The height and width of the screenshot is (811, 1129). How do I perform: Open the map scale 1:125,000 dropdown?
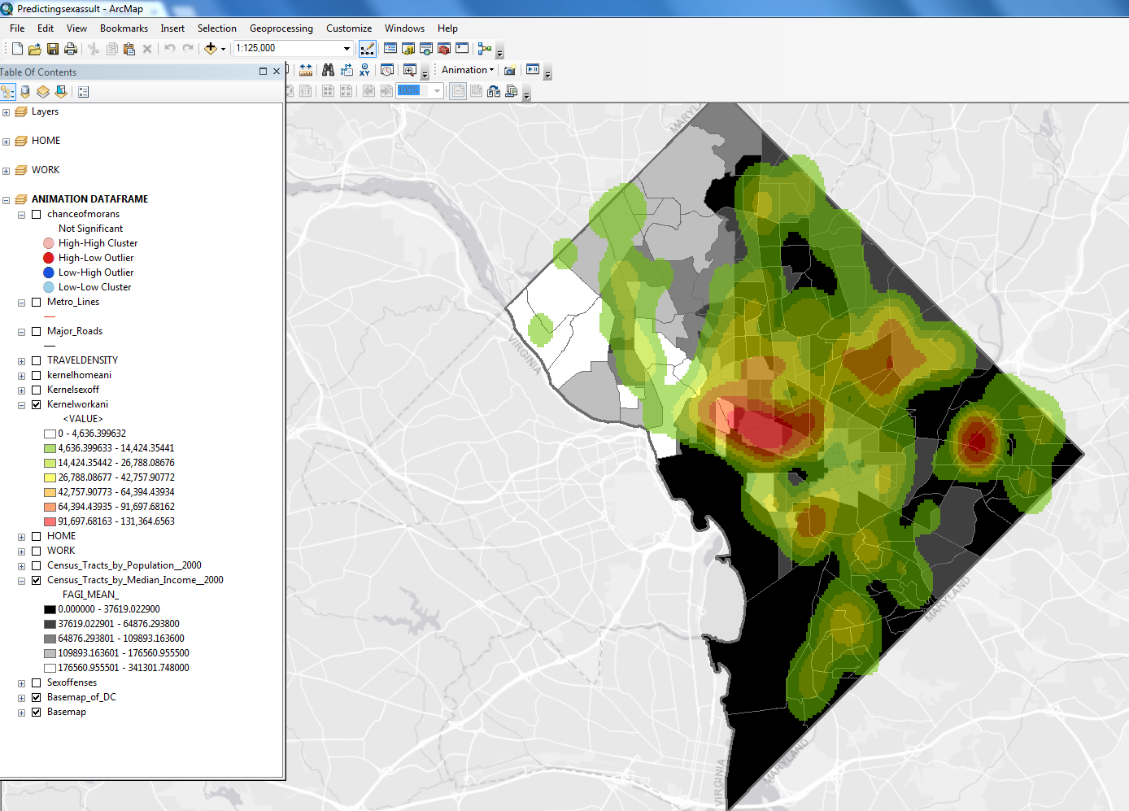pyautogui.click(x=347, y=49)
